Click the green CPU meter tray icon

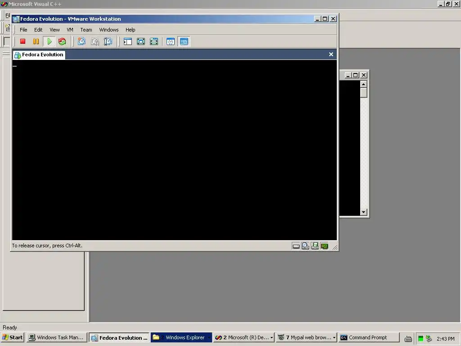[x=421, y=339]
